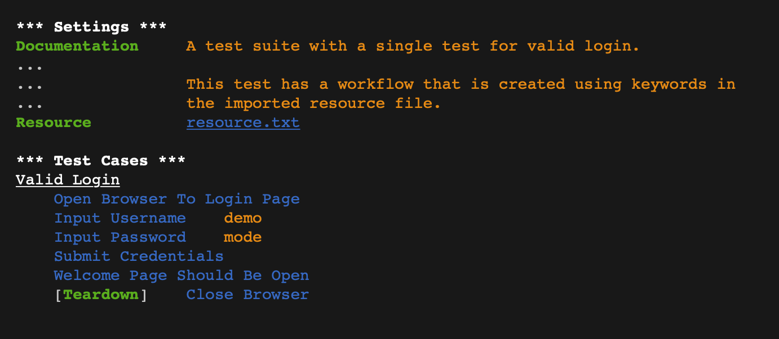Click the 'This test has a workflow' text line
This screenshot has width=779, height=339.
tap(461, 84)
